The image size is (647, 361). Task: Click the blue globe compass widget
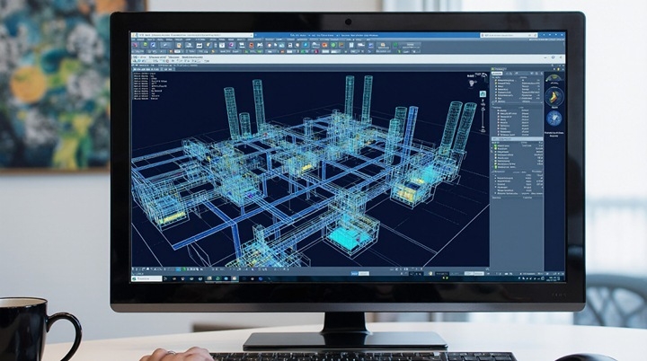click(x=554, y=119)
